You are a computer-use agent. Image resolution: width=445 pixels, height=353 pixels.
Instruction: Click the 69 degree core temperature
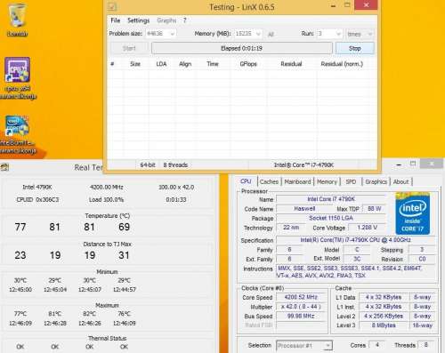[x=124, y=228]
